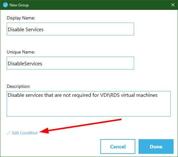Click the blue checkmark icon in title bar
This screenshot has width=178, height=157.
coord(5,5)
